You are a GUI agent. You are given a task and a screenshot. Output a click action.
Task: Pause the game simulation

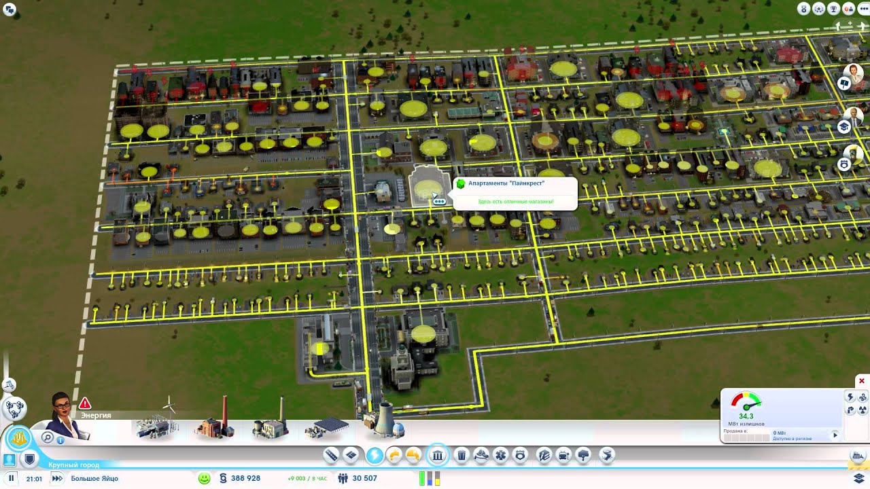12,478
